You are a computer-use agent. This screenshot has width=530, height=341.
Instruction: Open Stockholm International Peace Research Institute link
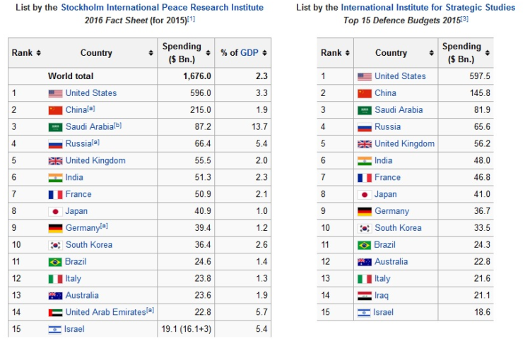(x=162, y=8)
